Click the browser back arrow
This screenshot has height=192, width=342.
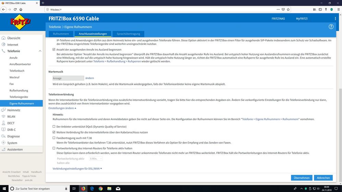click(x=3, y=9)
